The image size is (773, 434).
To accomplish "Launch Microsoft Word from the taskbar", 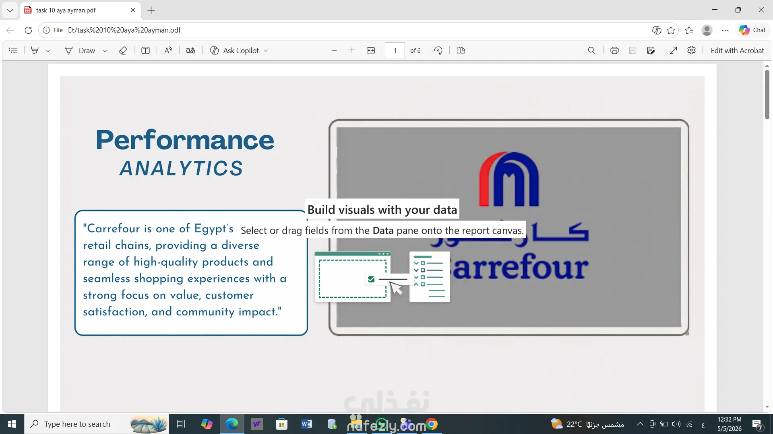I will click(307, 424).
